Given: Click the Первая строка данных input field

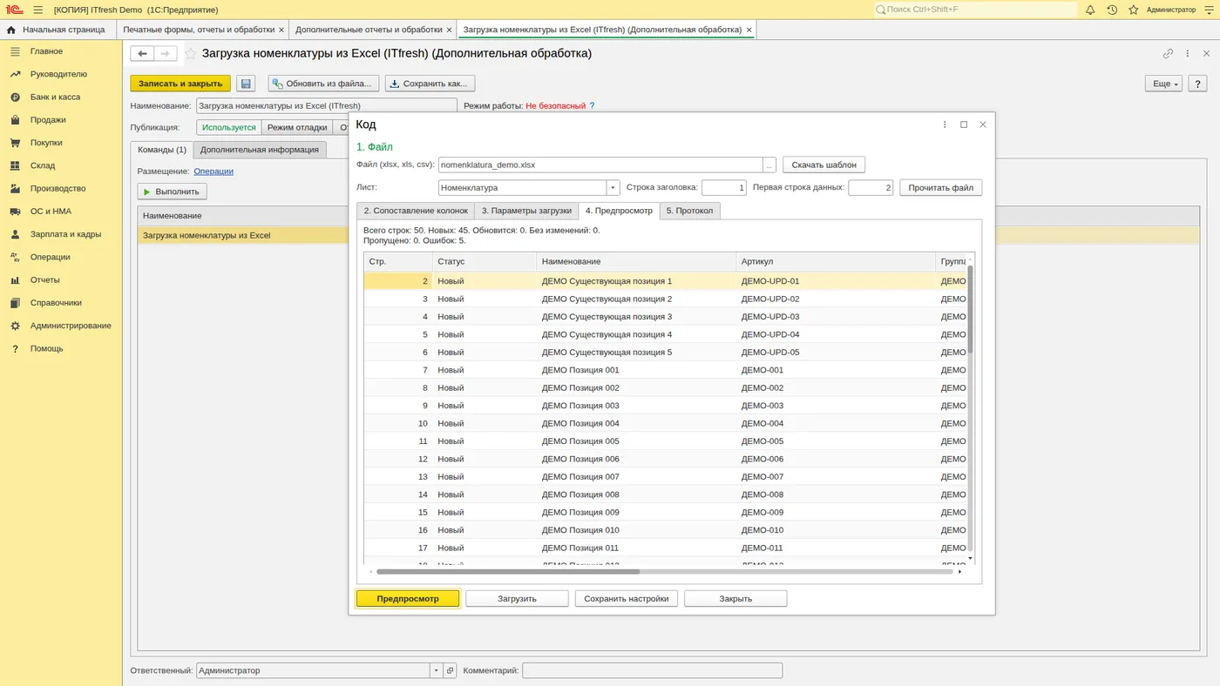Looking at the screenshot, I should (x=871, y=187).
